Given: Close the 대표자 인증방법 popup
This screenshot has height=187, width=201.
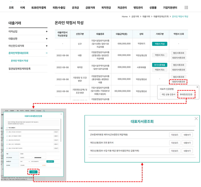Looking at the screenshot, I should 197,87.
